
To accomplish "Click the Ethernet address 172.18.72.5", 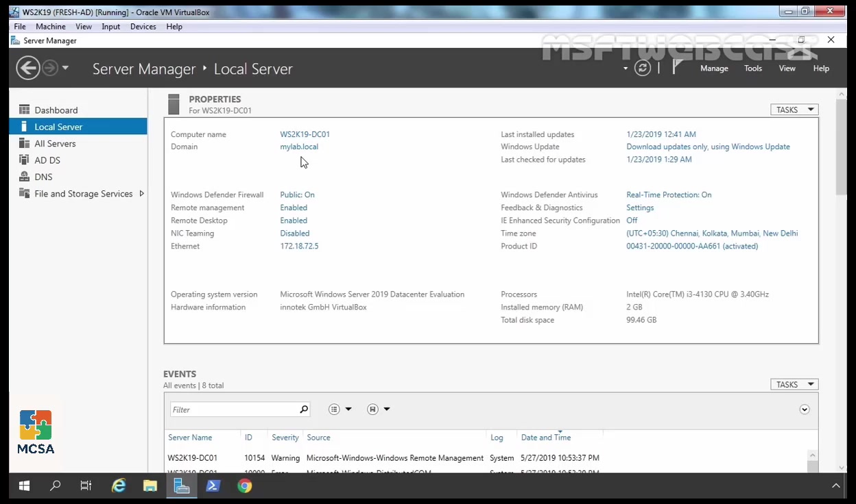I will click(x=299, y=246).
